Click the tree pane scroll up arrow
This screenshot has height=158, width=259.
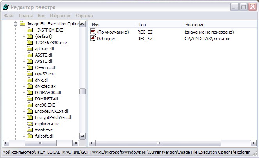coord(82,24)
